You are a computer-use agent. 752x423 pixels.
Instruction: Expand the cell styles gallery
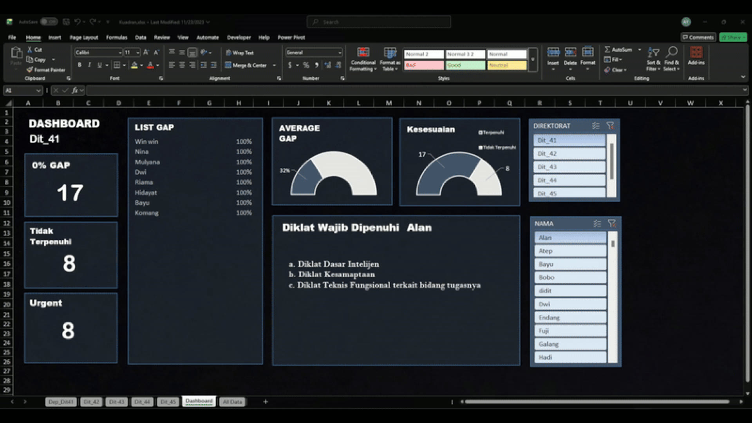pyautogui.click(x=533, y=60)
